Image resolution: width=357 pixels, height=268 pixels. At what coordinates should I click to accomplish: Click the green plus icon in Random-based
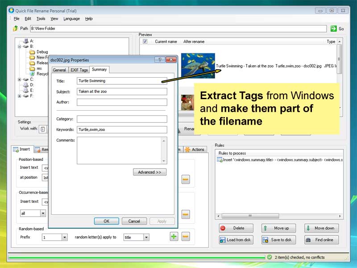pyautogui.click(x=174, y=236)
